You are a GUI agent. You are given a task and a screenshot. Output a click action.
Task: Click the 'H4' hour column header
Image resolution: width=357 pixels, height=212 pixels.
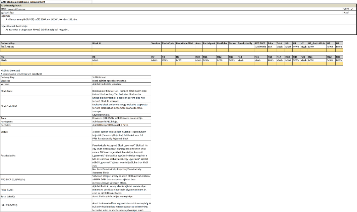click(x=339, y=43)
